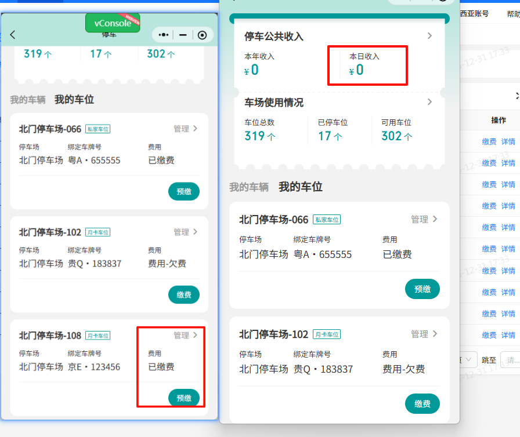Open the page-size dropdown near 跳至
This screenshot has height=437, width=520.
tap(467, 359)
